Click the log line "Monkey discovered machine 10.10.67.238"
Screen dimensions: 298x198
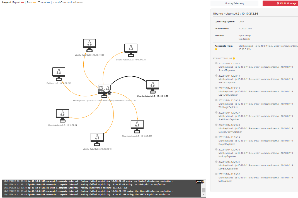click(66, 188)
